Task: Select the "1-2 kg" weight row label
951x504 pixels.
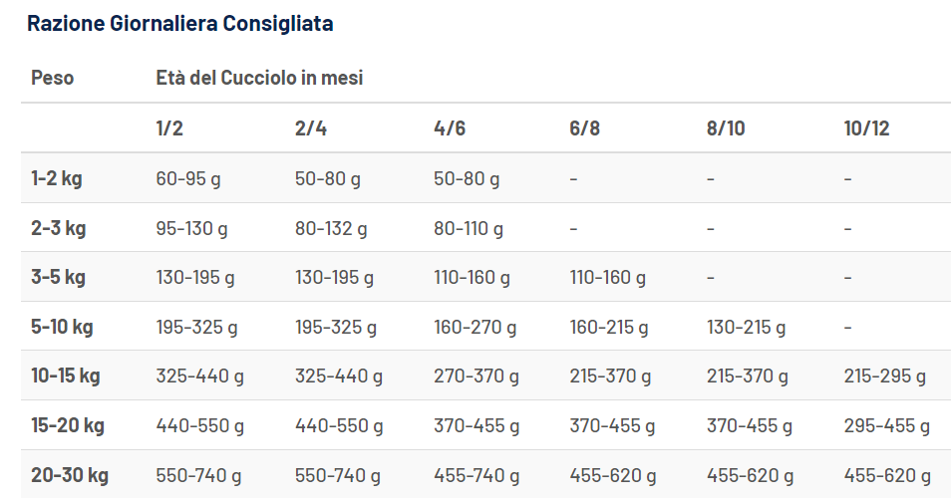Action: 57,179
